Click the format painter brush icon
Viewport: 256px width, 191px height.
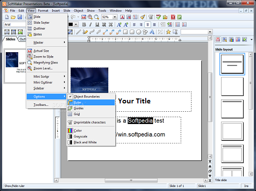coord(143,17)
